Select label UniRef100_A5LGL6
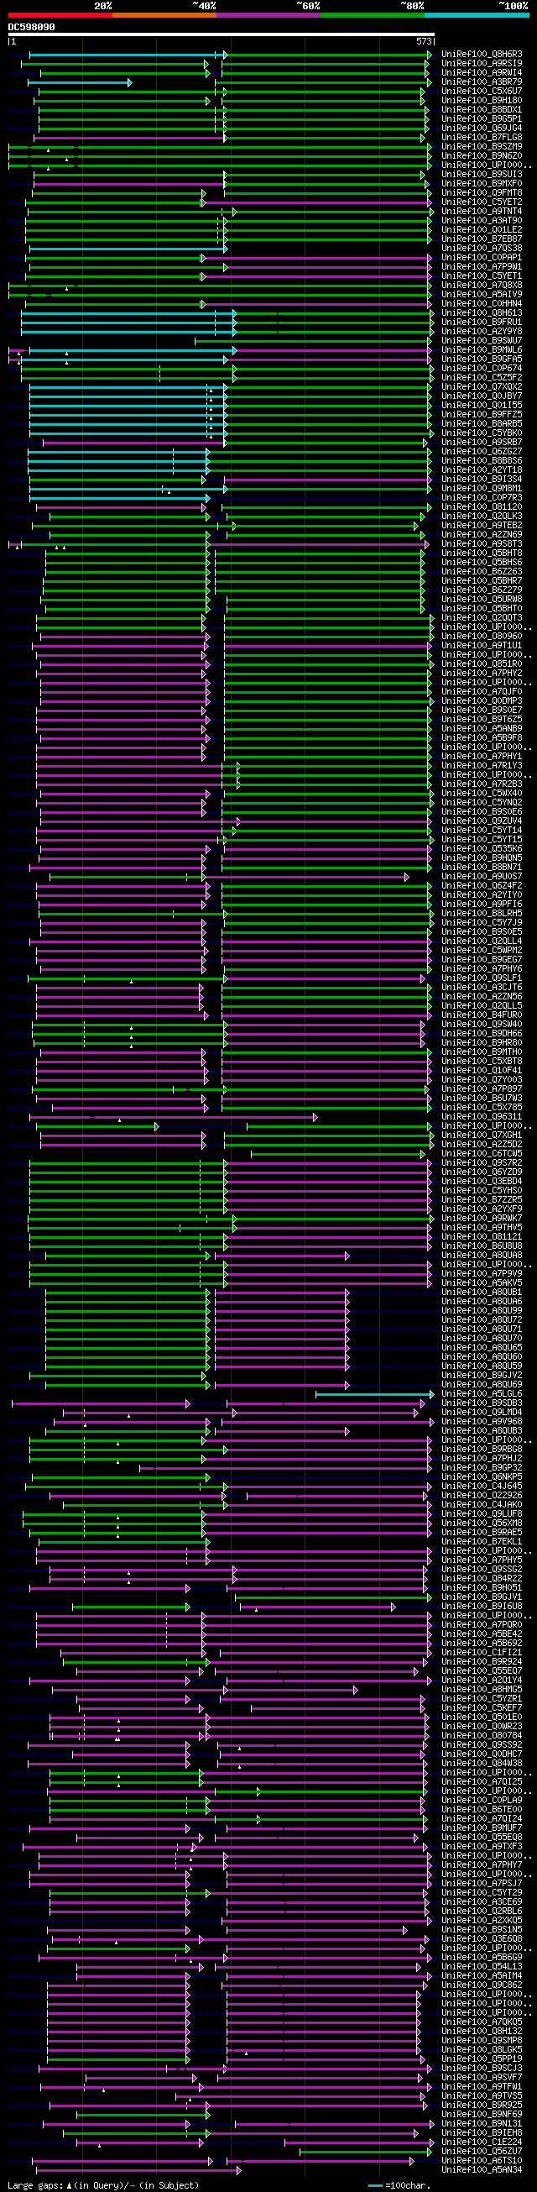This screenshot has height=2192, width=537. point(482,1394)
